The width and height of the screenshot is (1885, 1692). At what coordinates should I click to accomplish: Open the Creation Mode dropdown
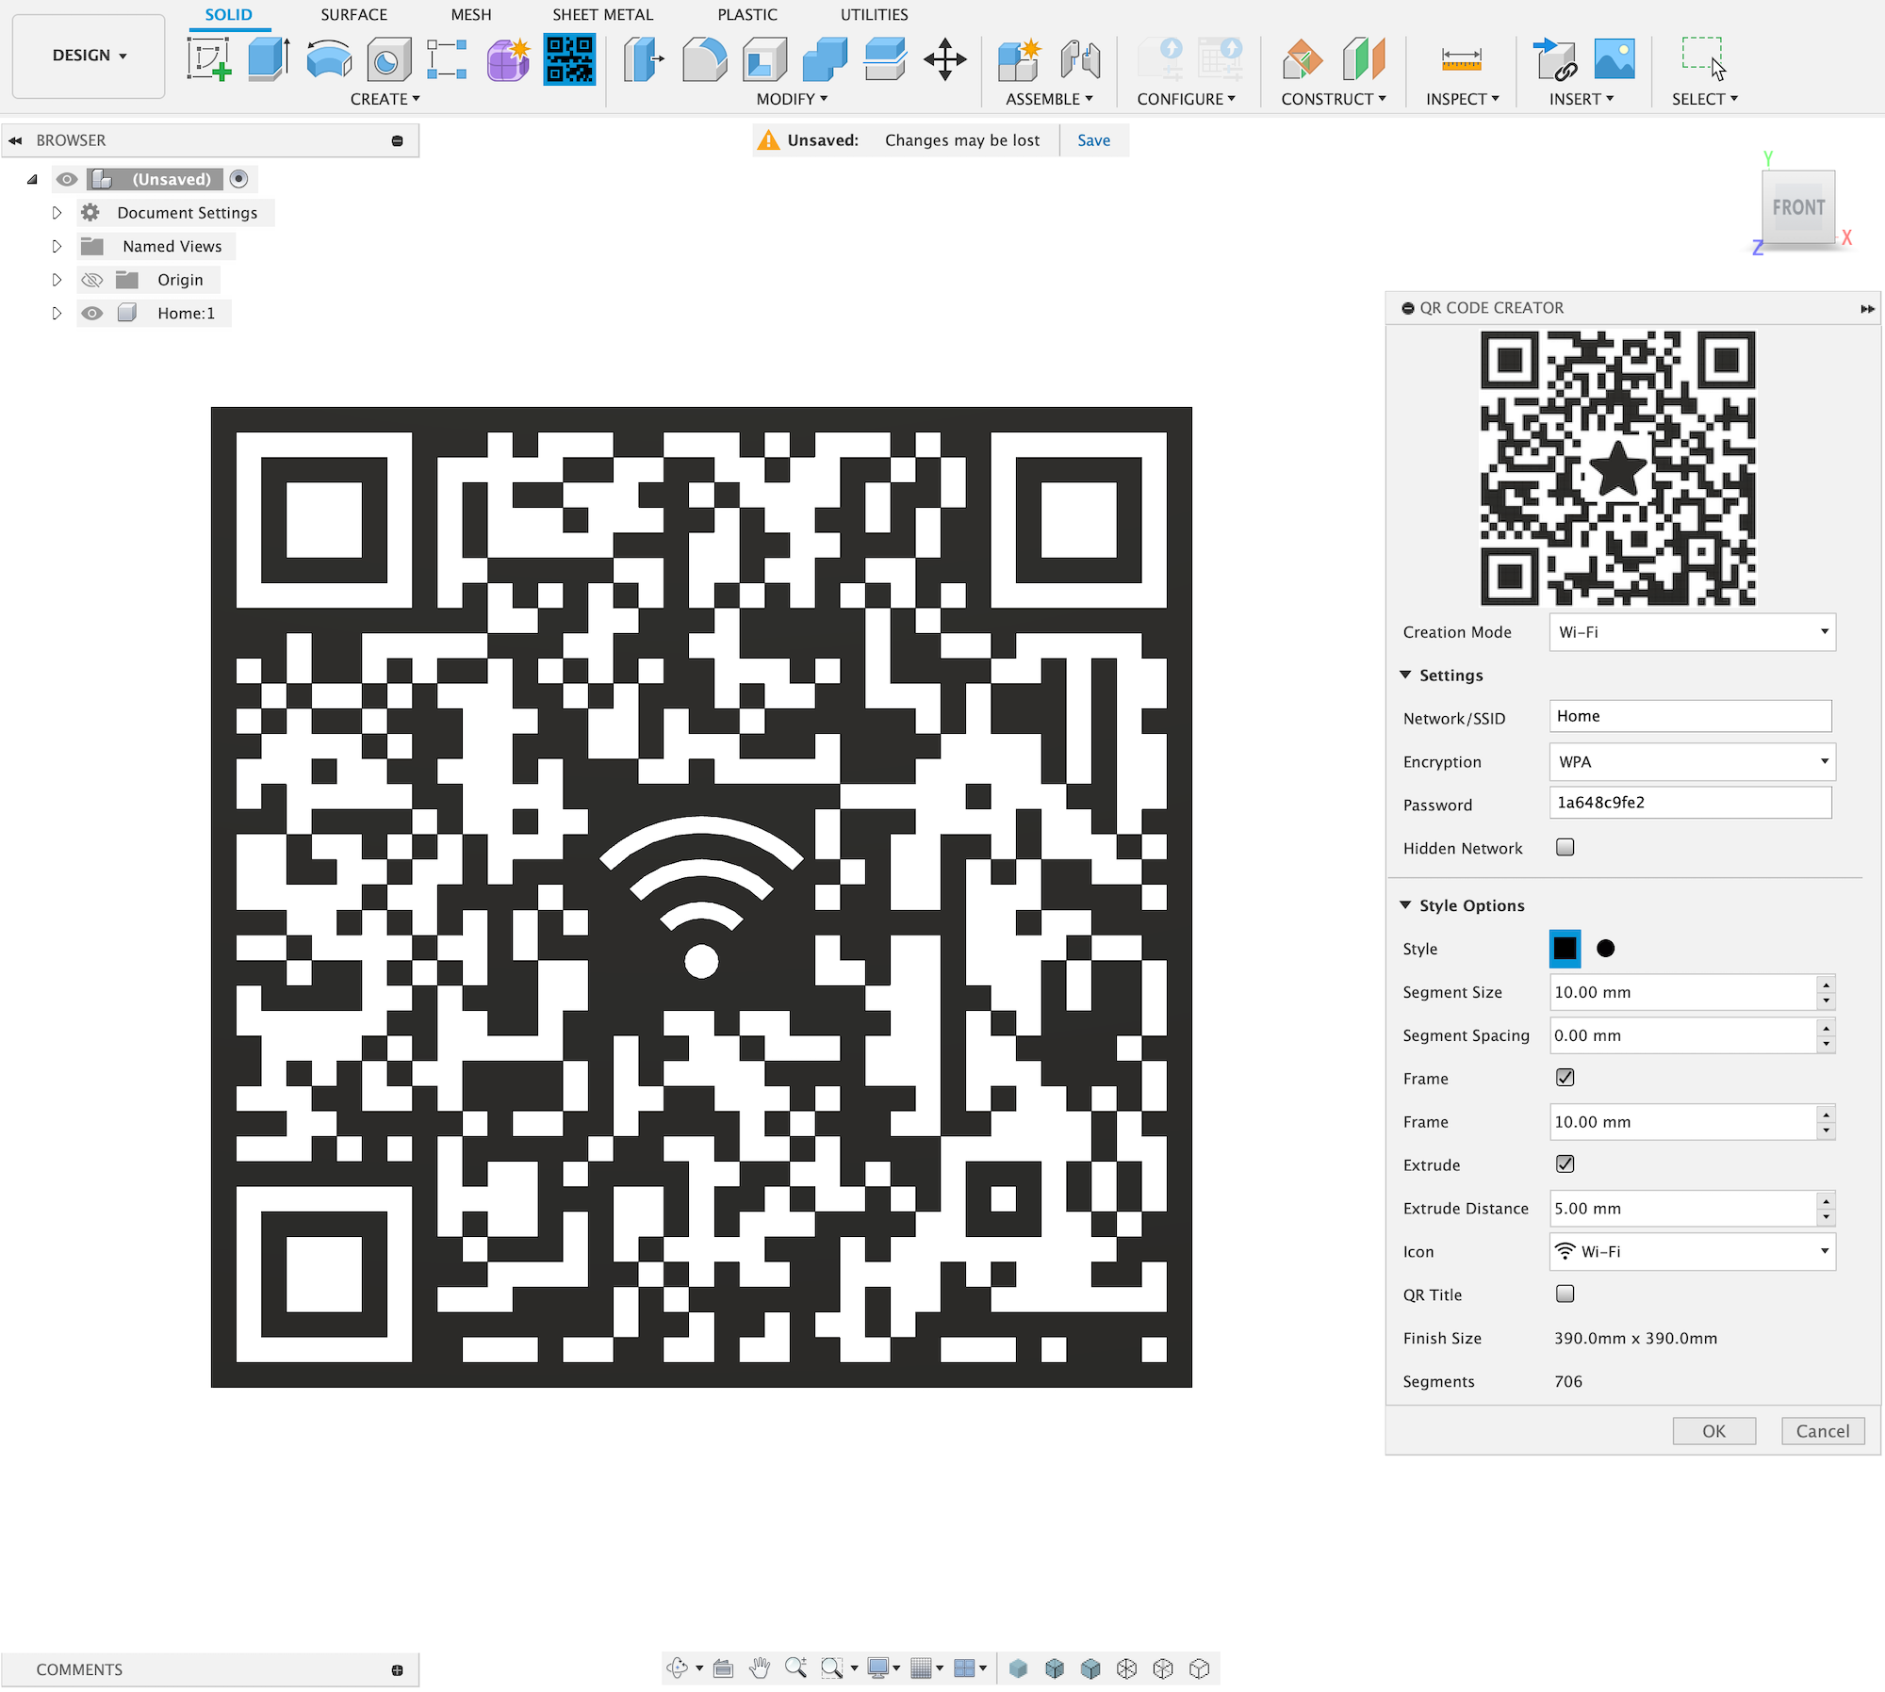(1692, 632)
